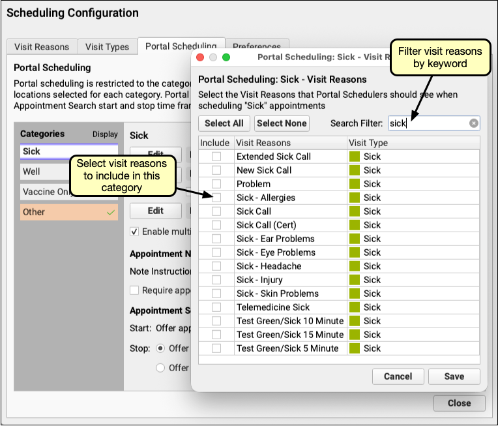
Task: Toggle the Enable multi checkbox
Action: pos(134,232)
